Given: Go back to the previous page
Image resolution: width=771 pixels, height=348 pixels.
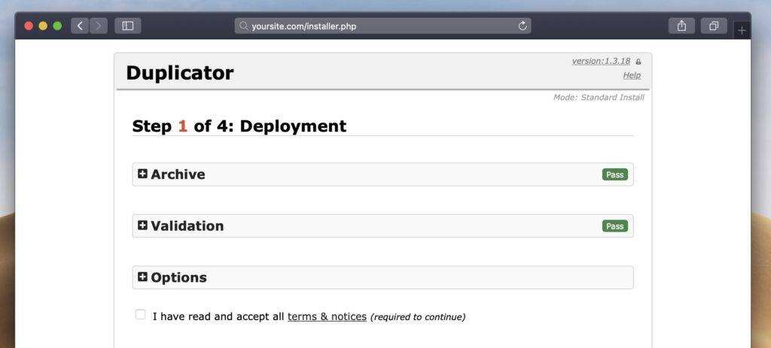Looking at the screenshot, I should 80,26.
